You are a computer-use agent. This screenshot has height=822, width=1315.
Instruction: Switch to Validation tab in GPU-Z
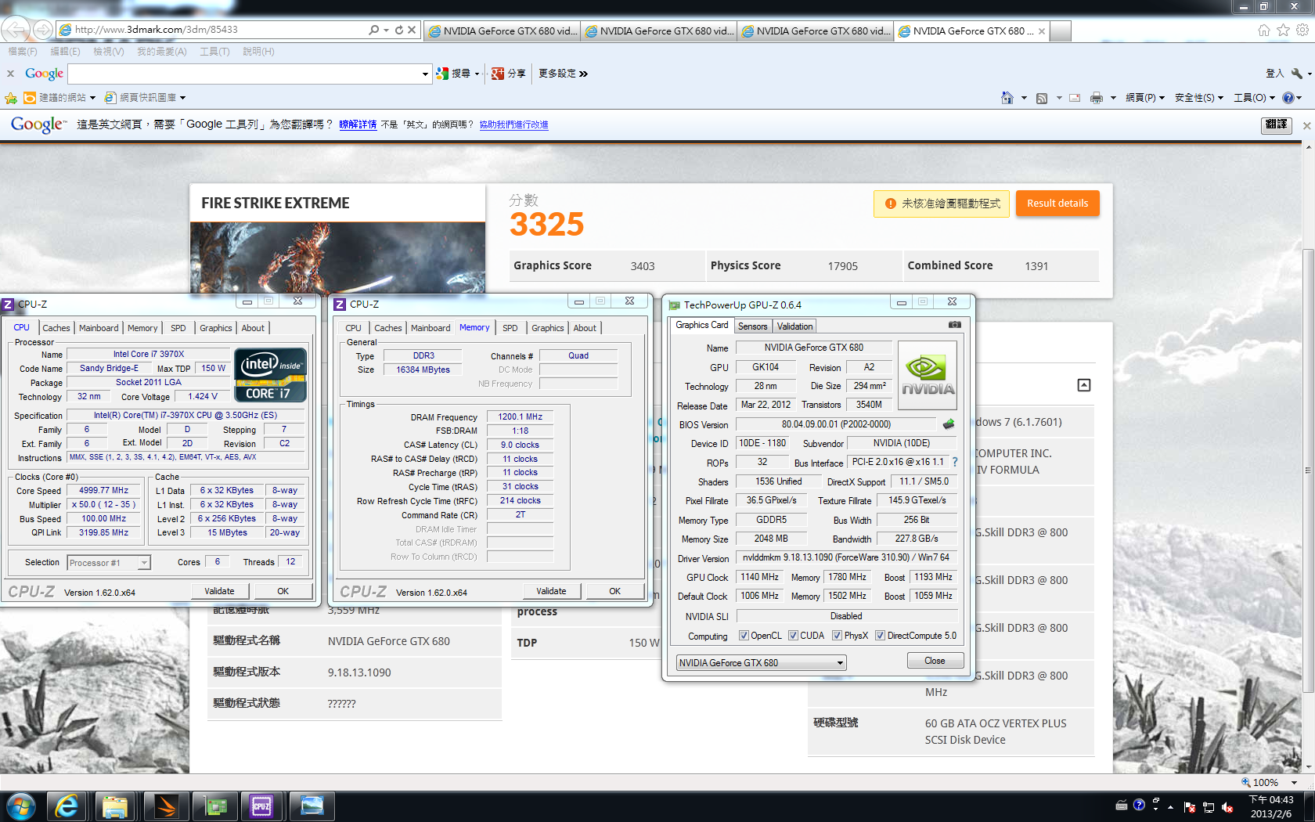794,326
